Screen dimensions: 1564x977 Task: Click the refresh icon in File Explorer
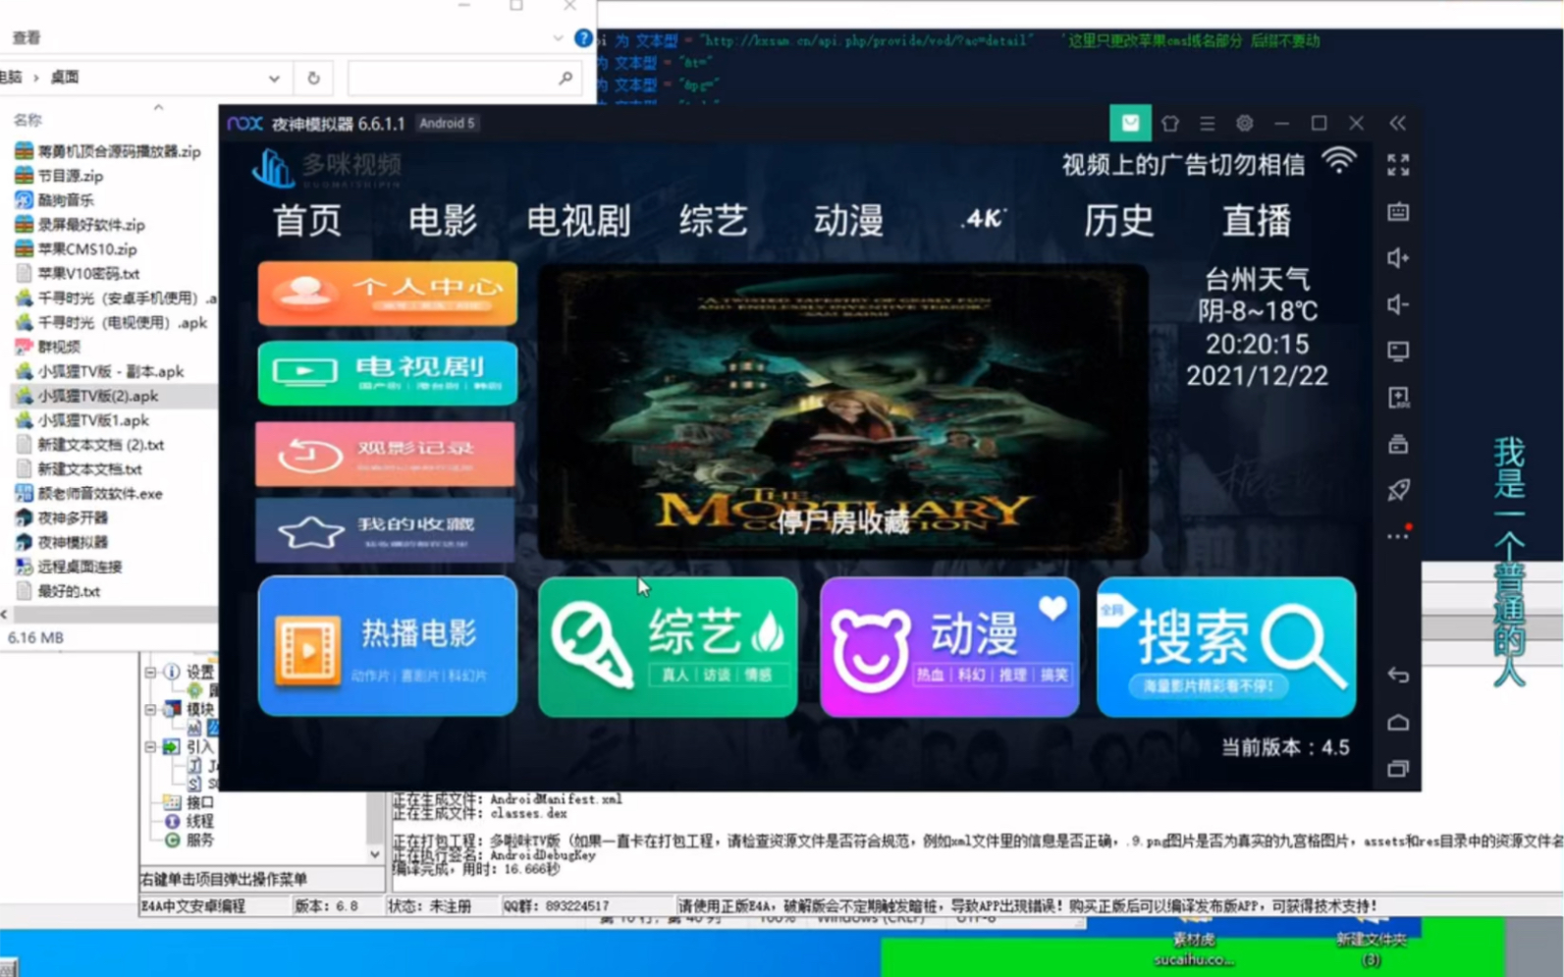pyautogui.click(x=313, y=78)
